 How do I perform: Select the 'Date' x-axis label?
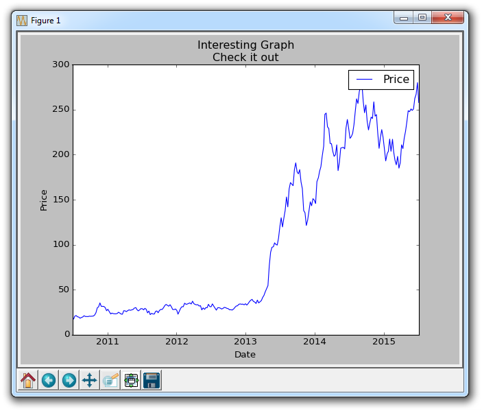(x=245, y=355)
